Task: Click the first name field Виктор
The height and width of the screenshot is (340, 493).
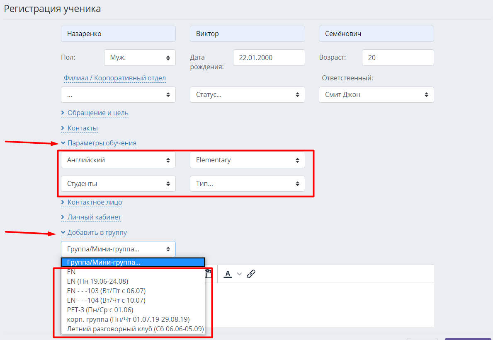Action: 248,34
